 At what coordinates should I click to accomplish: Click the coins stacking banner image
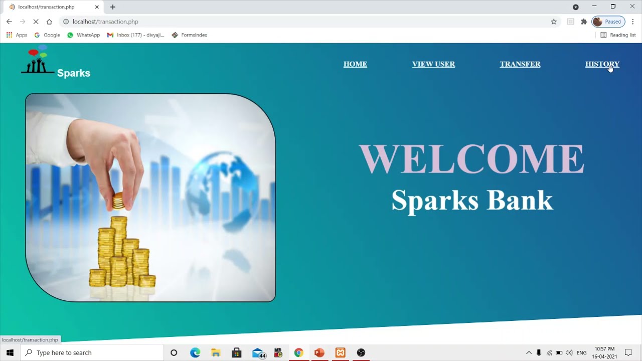[150, 198]
